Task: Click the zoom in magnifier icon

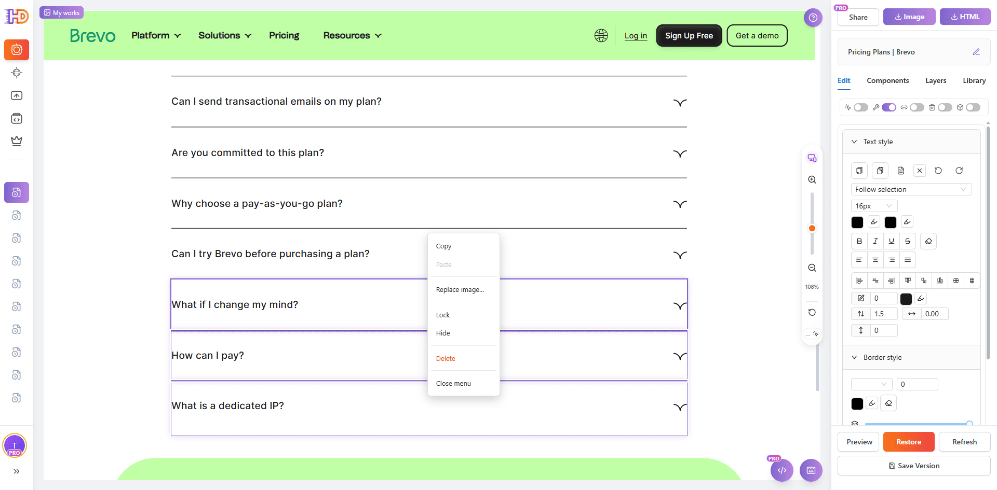Action: [812, 179]
